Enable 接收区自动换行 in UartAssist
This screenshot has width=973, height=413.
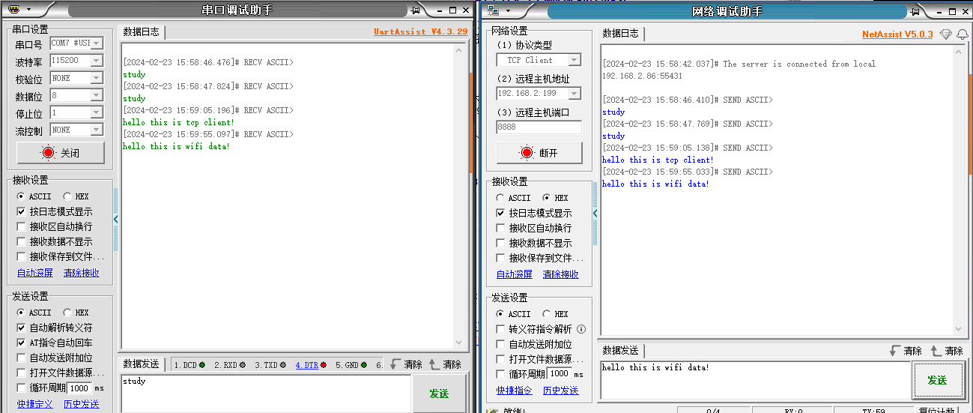point(21,226)
